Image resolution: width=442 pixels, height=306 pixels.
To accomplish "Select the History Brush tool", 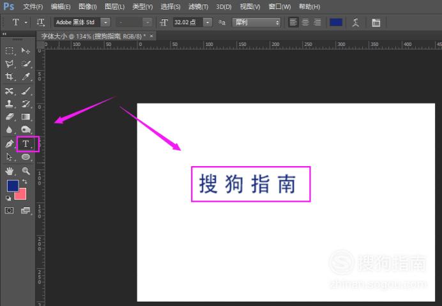I will point(26,103).
